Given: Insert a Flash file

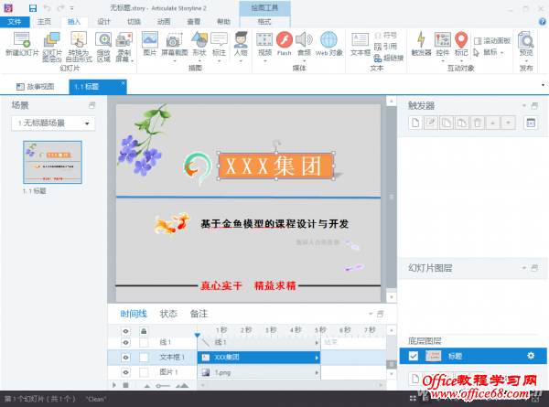Looking at the screenshot, I should [x=285, y=44].
